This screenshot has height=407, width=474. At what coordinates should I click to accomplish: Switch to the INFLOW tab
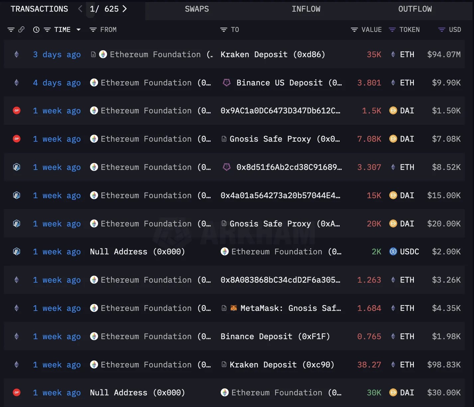pyautogui.click(x=306, y=9)
